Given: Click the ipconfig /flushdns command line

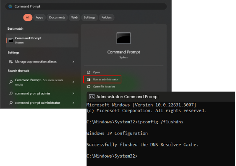Looking at the screenshot, I should pyautogui.click(x=135, y=122).
